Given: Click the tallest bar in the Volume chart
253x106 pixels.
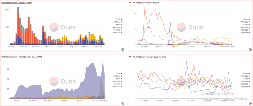Looking at the screenshot, I should (18, 26).
